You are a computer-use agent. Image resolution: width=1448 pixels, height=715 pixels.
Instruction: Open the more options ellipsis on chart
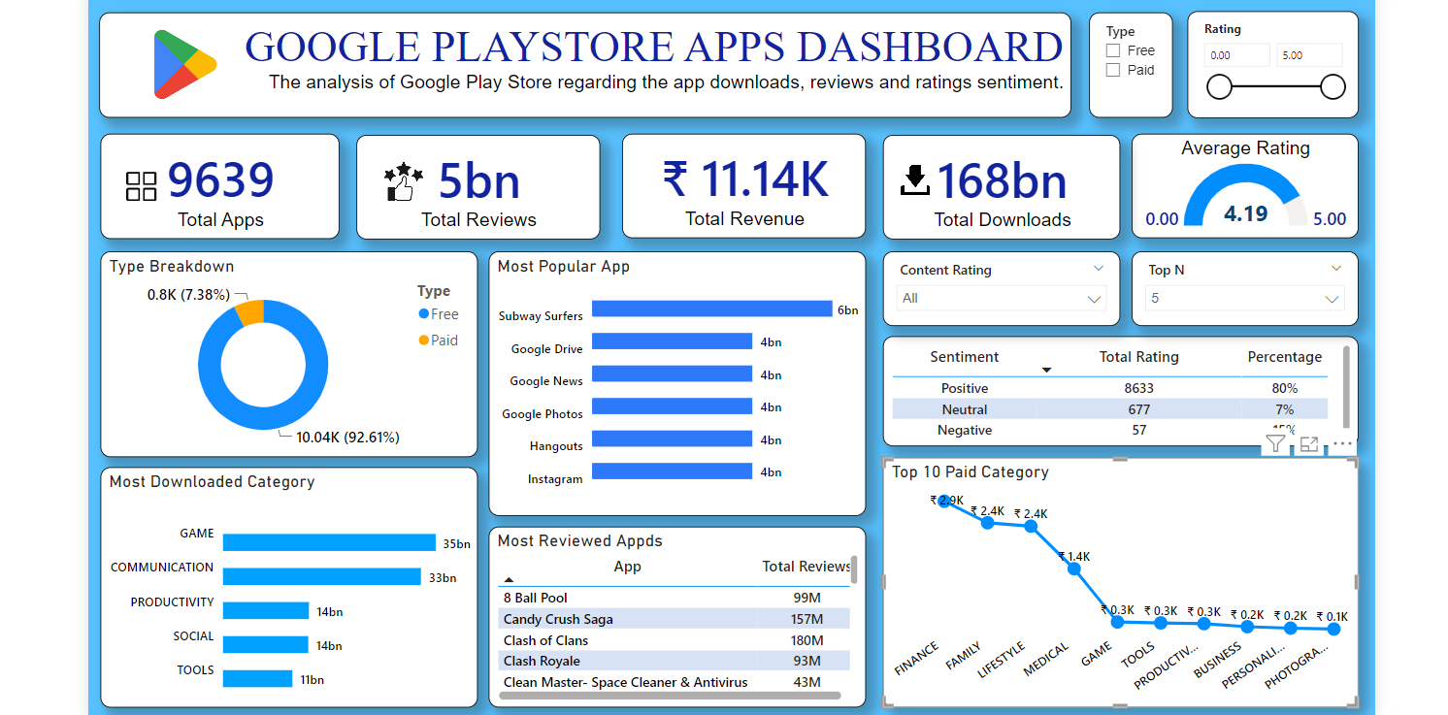pyautogui.click(x=1342, y=444)
